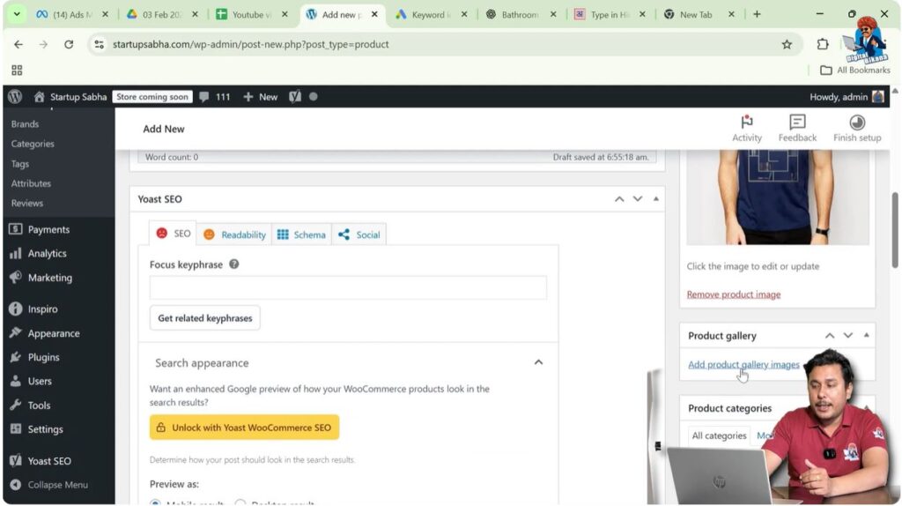The image size is (902, 506).
Task: Open Howdy, admin profile menu
Action: click(x=847, y=97)
